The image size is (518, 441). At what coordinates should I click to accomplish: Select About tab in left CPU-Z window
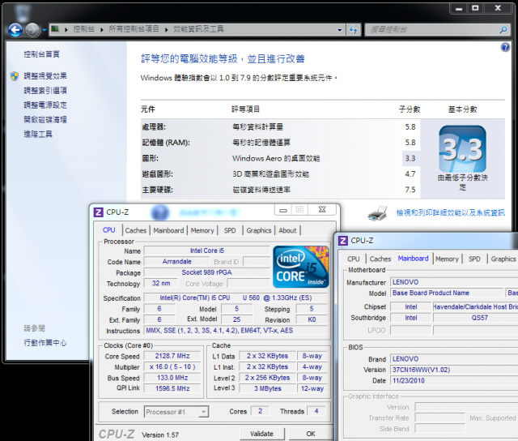(x=287, y=230)
